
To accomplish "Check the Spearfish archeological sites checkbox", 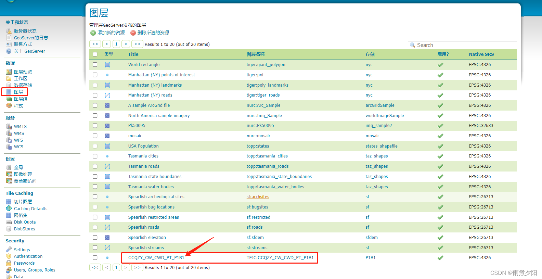I will click(95, 196).
